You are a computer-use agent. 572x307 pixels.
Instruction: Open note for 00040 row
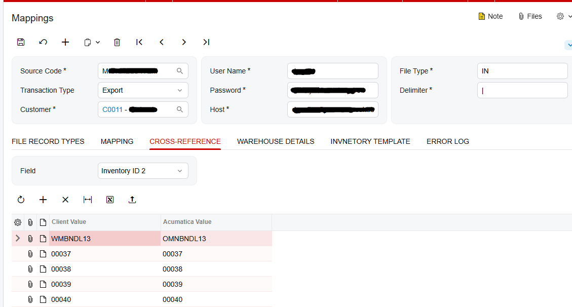pos(43,300)
